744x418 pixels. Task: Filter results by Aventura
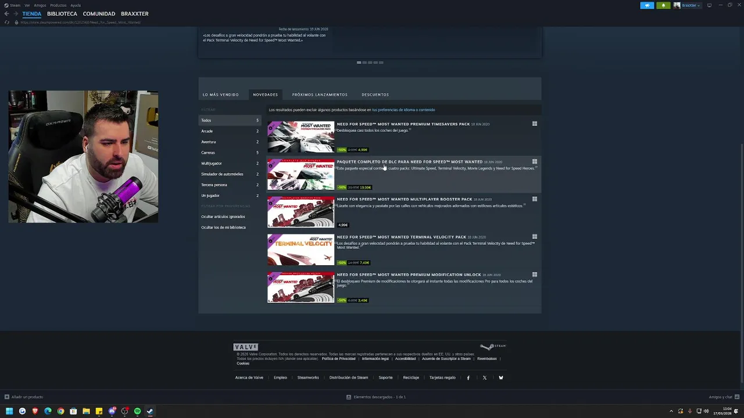point(230,142)
